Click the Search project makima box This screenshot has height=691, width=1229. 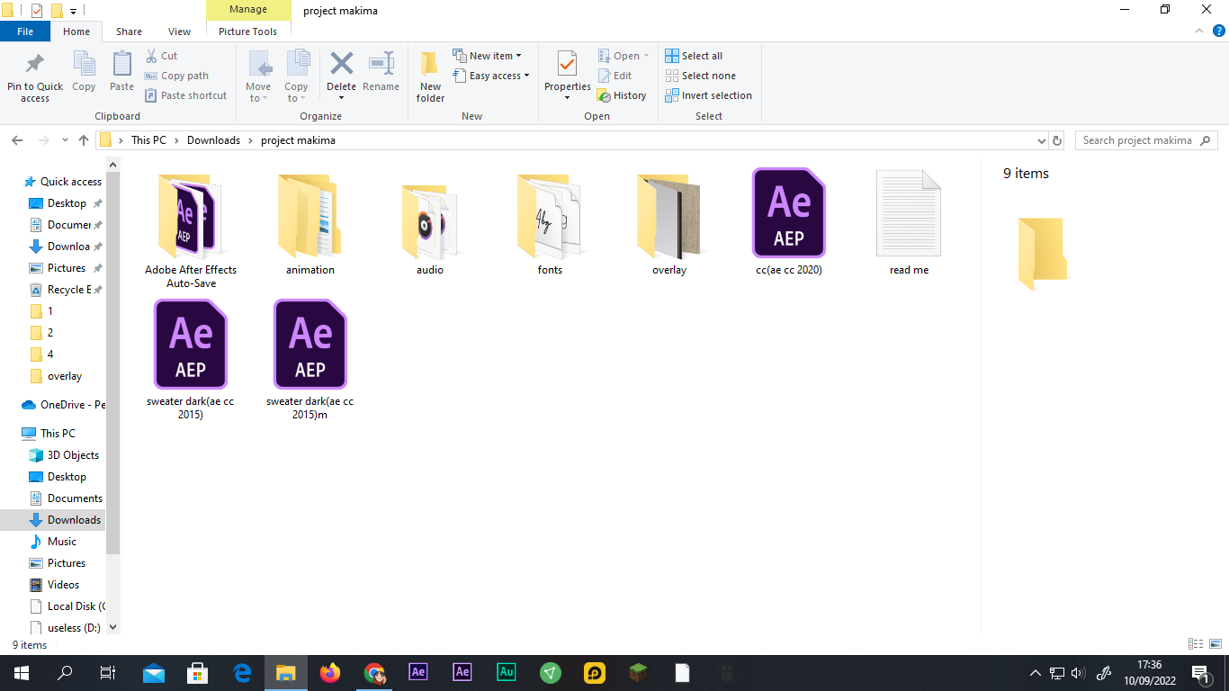coord(1146,140)
